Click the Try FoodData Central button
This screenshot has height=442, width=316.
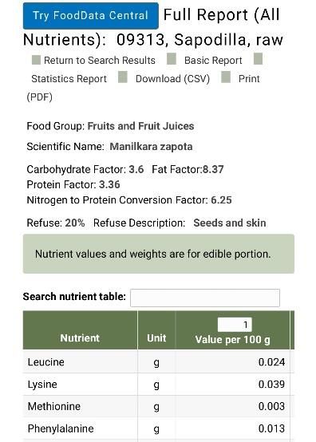click(x=91, y=16)
